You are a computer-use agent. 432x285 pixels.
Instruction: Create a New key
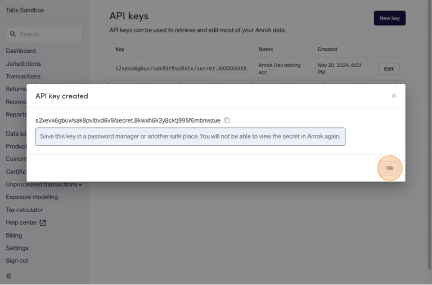click(x=389, y=18)
